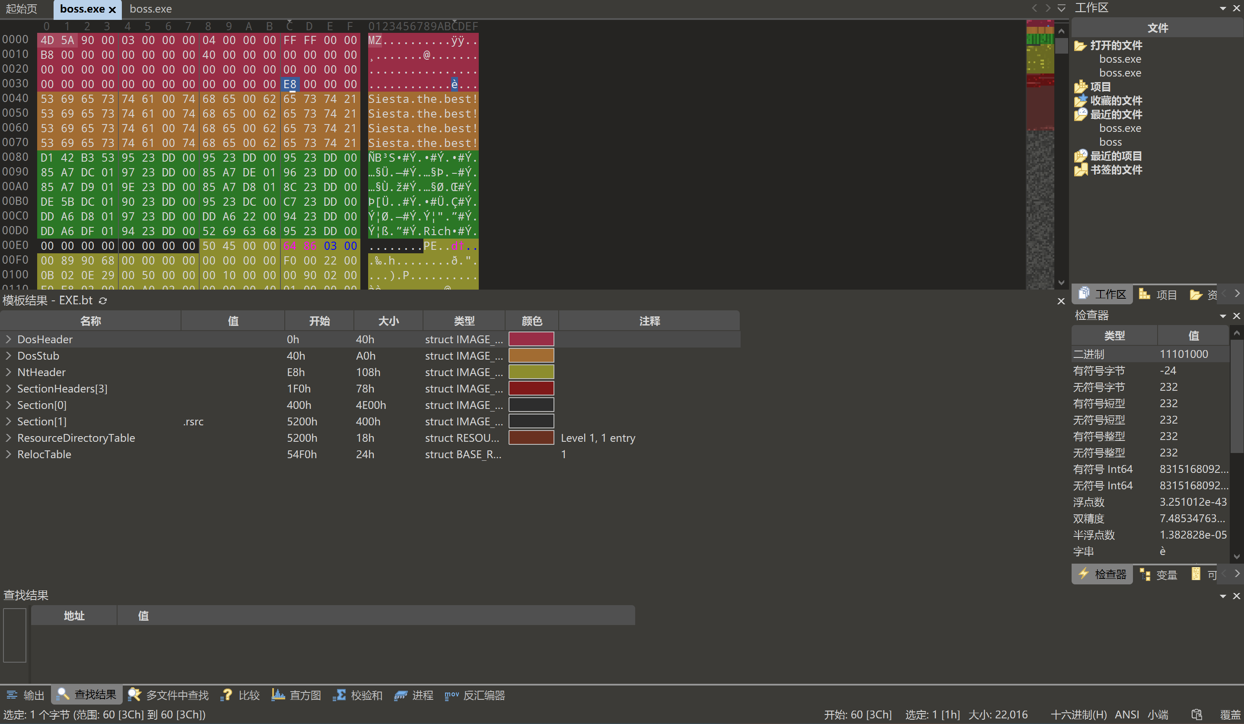The height and width of the screenshot is (724, 1244).
Task: Click DosStub orange color swatch
Action: click(x=531, y=356)
